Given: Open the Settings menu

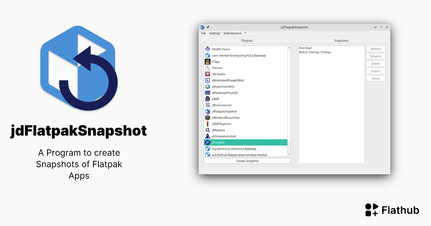Looking at the screenshot, I should coord(214,33).
